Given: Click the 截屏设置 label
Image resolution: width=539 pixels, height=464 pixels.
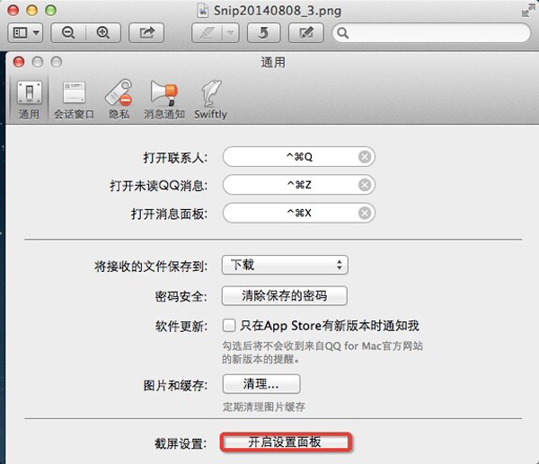Looking at the screenshot, I should [x=181, y=443].
